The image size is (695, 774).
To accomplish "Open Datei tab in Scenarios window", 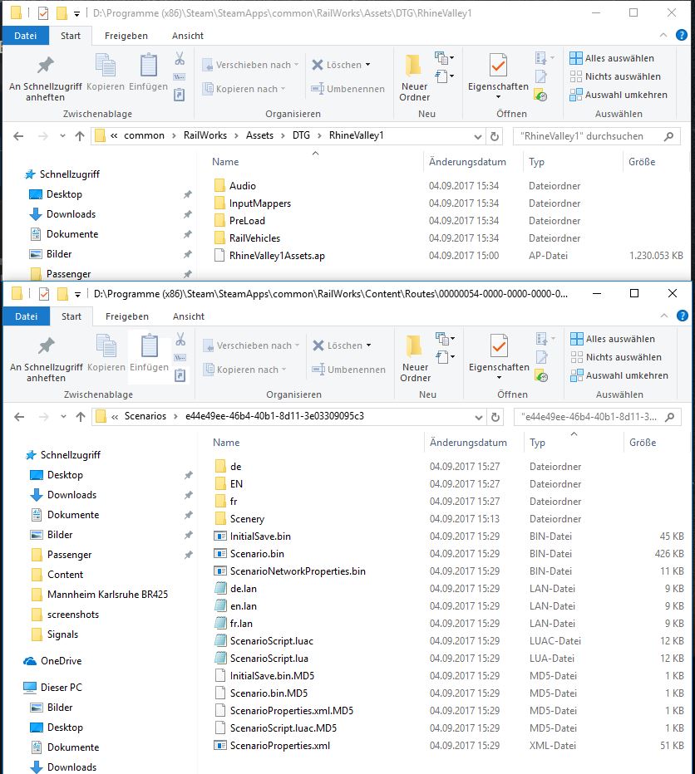I will pos(27,316).
